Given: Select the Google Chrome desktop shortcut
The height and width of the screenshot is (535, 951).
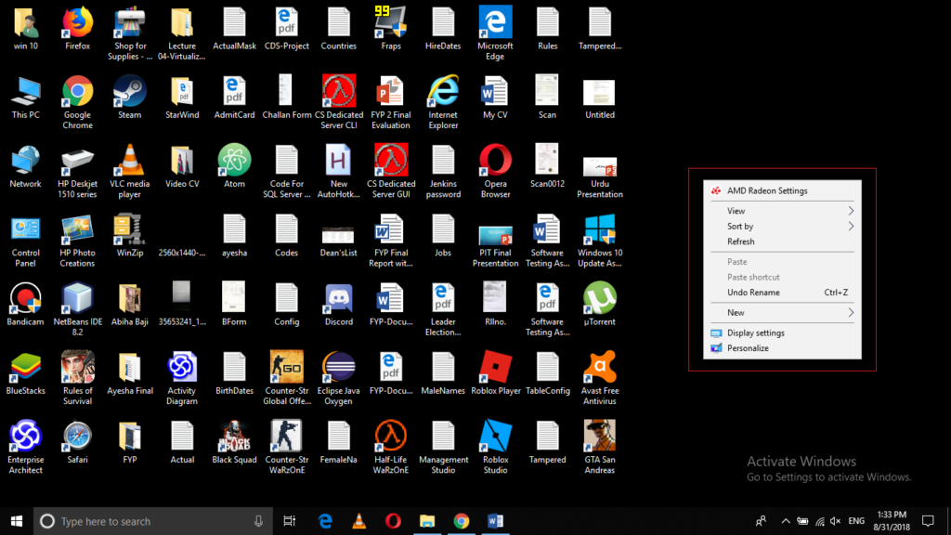Looking at the screenshot, I should [78, 102].
